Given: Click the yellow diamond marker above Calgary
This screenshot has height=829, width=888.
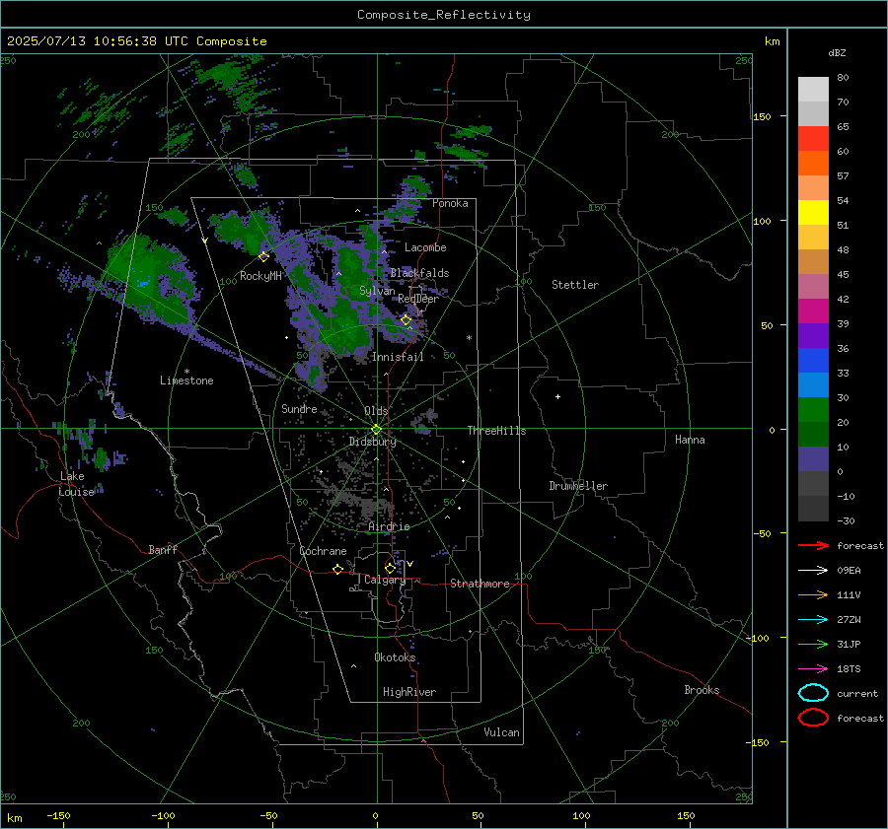Looking at the screenshot, I should pyautogui.click(x=390, y=568).
